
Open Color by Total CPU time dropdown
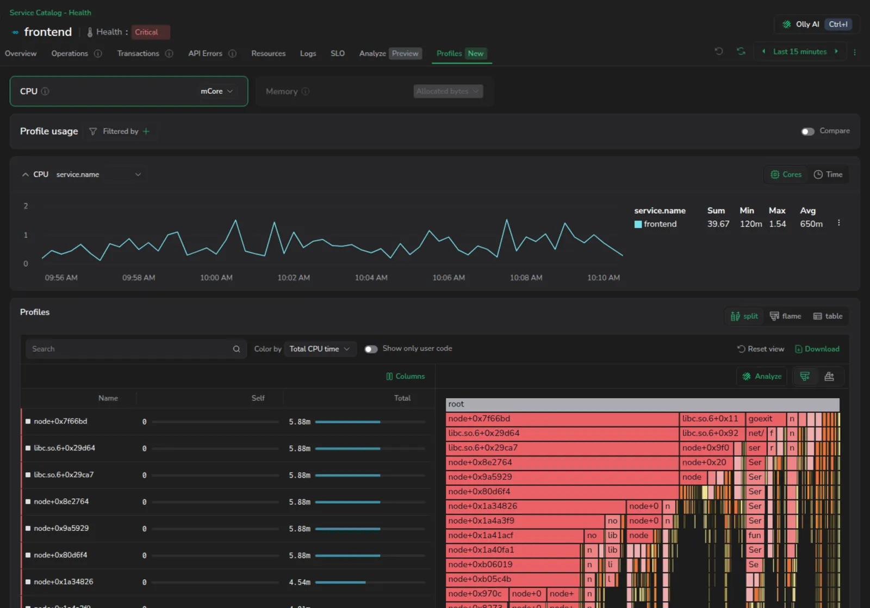(x=320, y=349)
